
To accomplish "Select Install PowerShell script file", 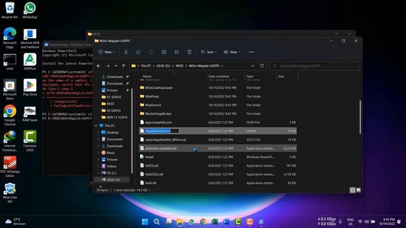I will pyautogui.click(x=218, y=157).
